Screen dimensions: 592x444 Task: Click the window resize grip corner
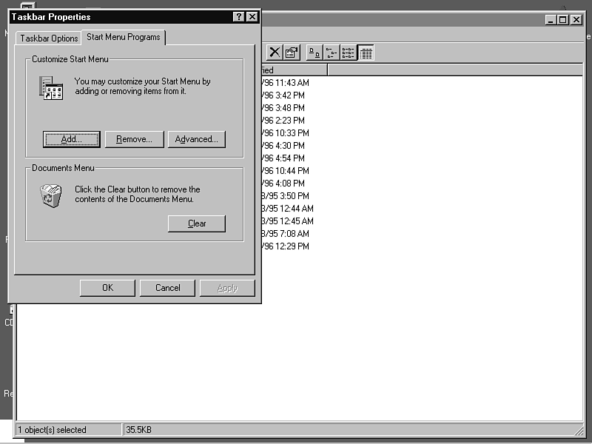(x=577, y=430)
